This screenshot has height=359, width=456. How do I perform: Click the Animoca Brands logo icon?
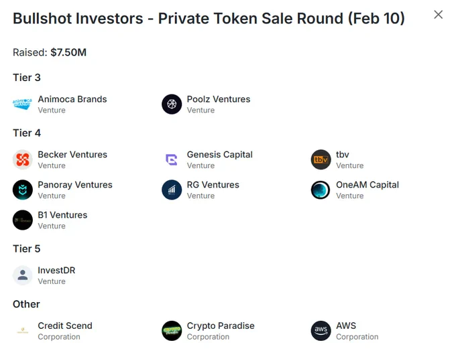click(x=22, y=104)
